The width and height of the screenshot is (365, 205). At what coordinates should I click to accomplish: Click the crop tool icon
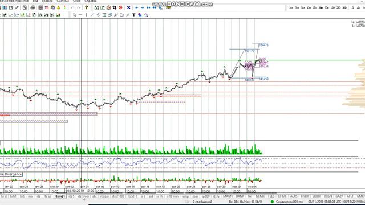[x=115, y=7]
